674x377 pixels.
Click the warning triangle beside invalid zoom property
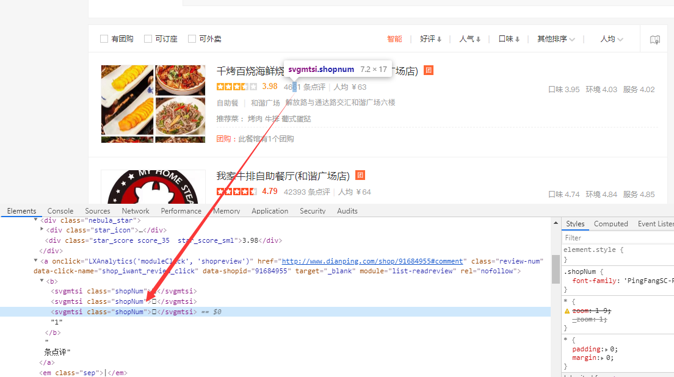567,311
